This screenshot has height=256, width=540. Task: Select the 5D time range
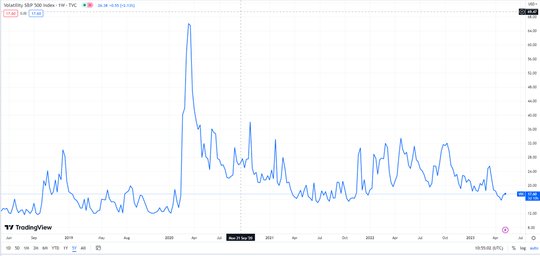[x=17, y=248]
